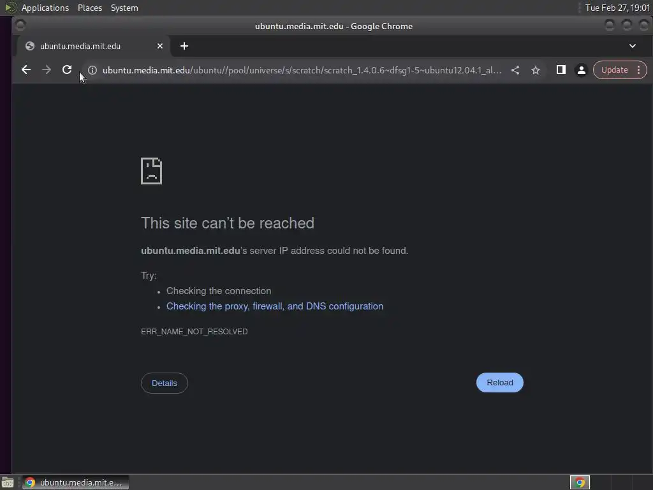Open the profile avatar icon
This screenshot has height=490, width=653.
(582, 70)
